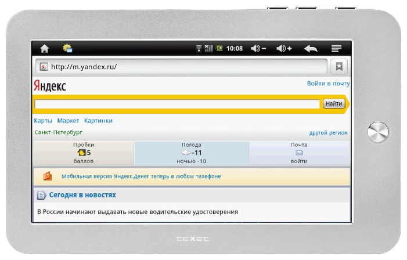Focus the Yandex search input
The width and height of the screenshot is (407, 260).
177,104
